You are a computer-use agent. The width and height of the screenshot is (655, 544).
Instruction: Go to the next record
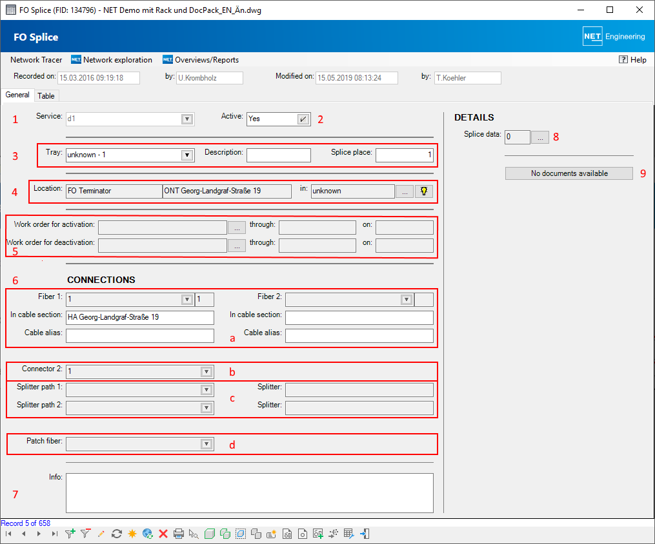coord(39,534)
